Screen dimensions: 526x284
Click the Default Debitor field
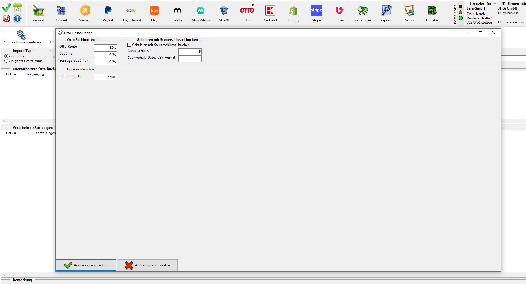pos(106,77)
